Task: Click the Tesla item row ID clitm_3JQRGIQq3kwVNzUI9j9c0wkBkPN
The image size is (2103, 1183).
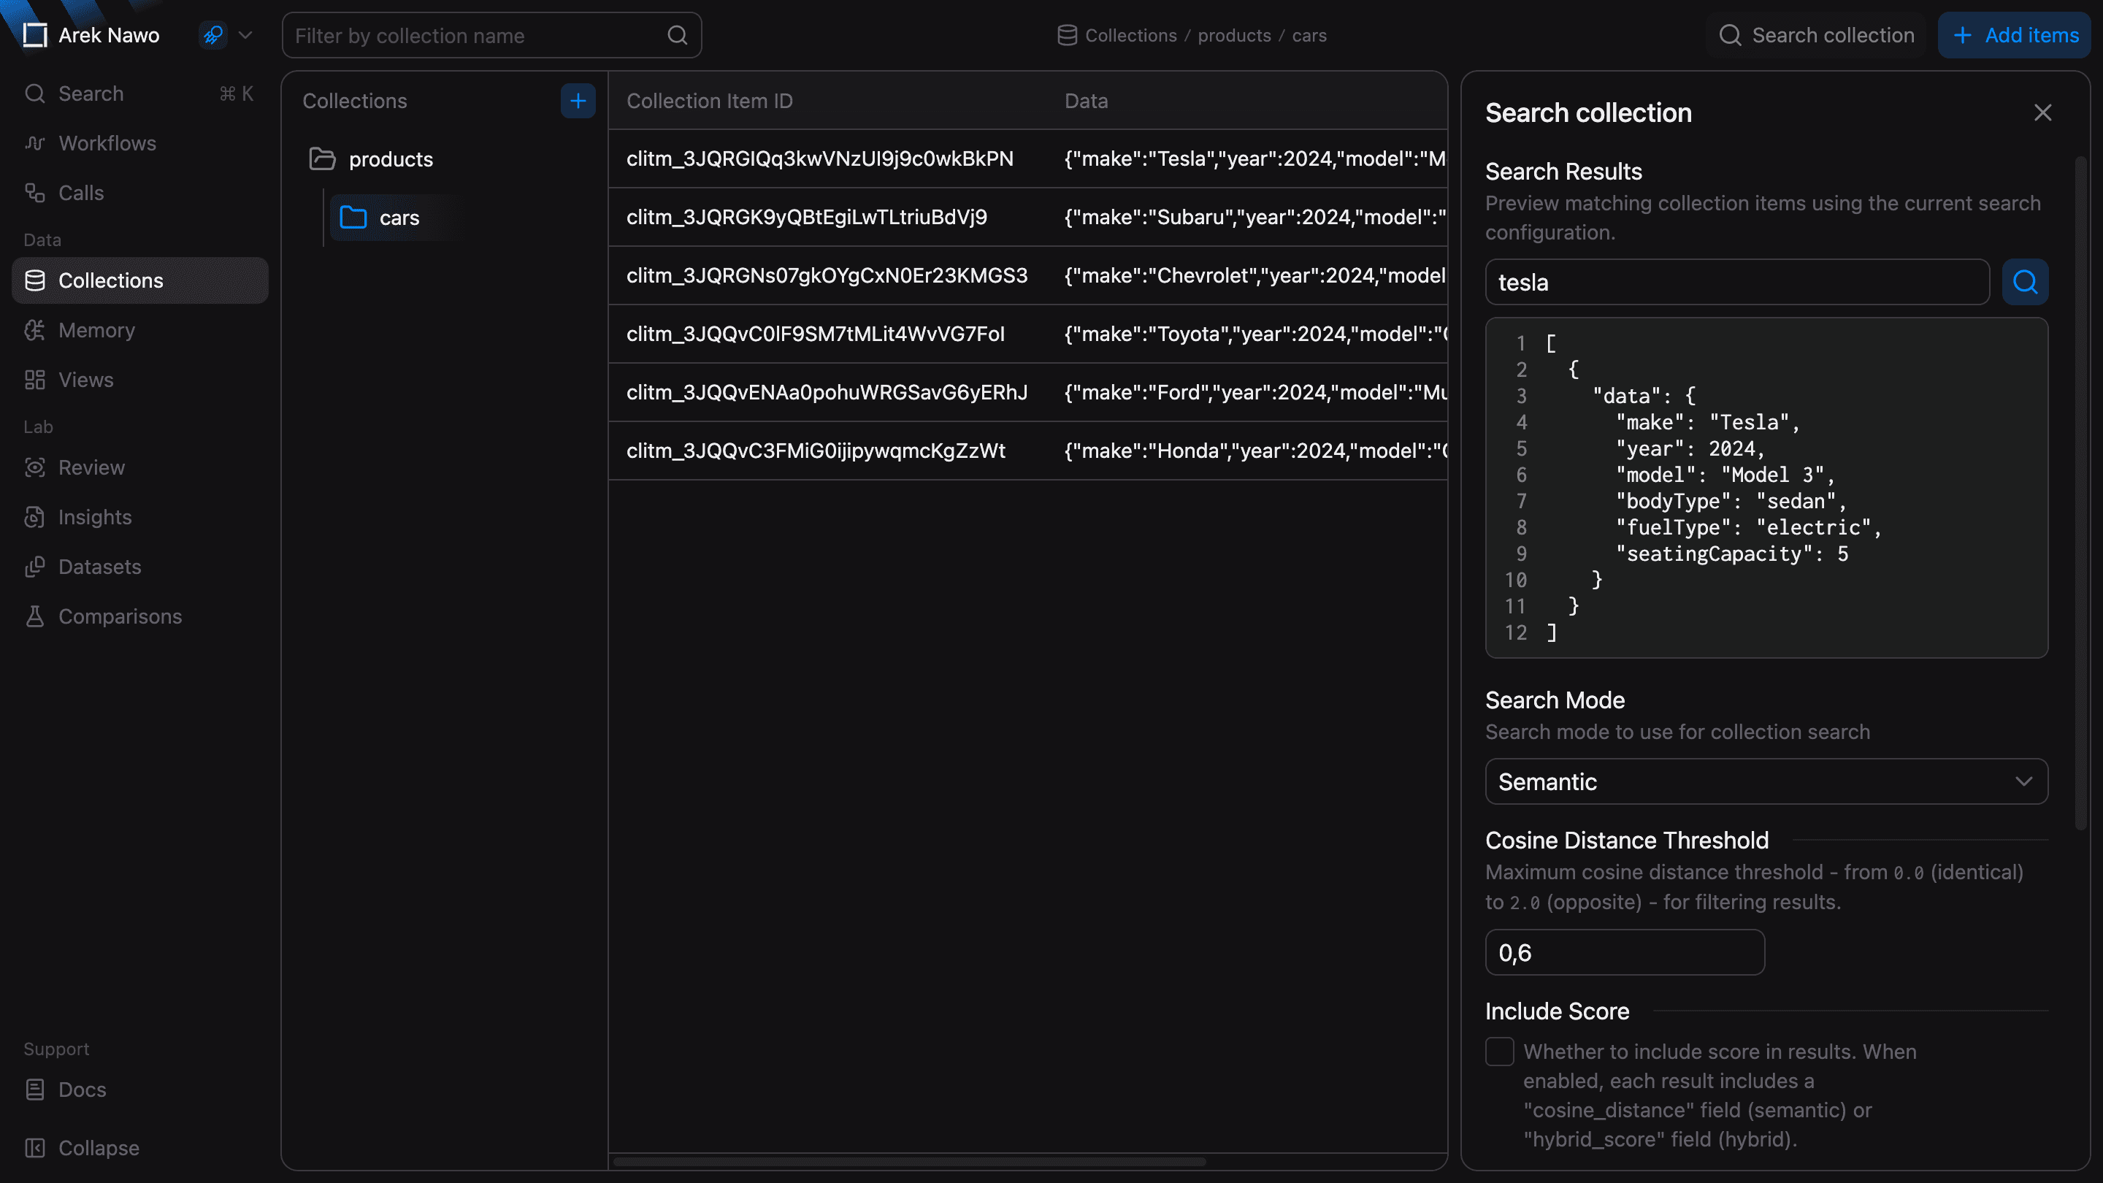Action: click(x=819, y=158)
